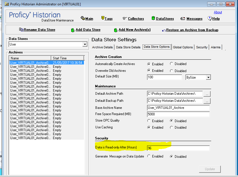238x177 pixels.
Task: Click the Tags shield icon
Action: (x=103, y=18)
